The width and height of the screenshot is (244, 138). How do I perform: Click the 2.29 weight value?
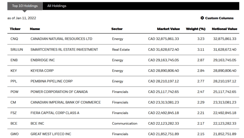tap(201, 102)
